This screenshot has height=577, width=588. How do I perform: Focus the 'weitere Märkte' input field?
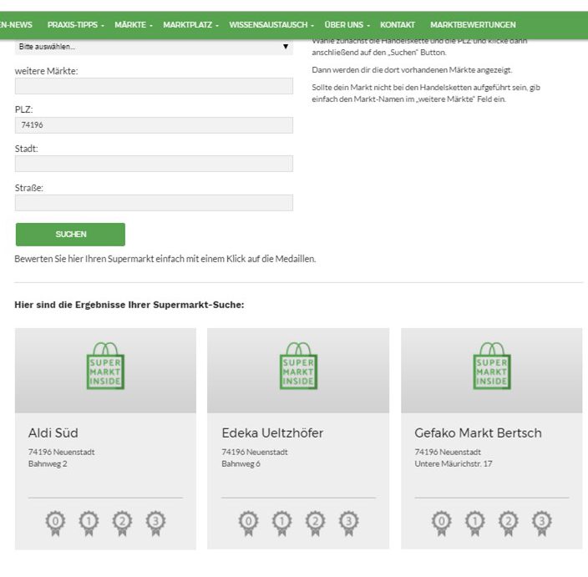(154, 86)
